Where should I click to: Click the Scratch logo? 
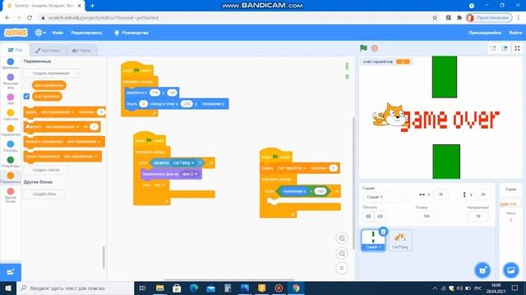(x=16, y=33)
